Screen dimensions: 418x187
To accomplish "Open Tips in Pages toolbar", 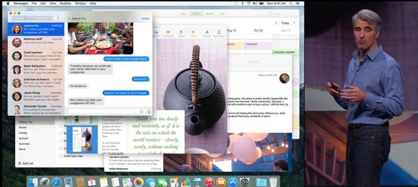I will coord(193,33).
